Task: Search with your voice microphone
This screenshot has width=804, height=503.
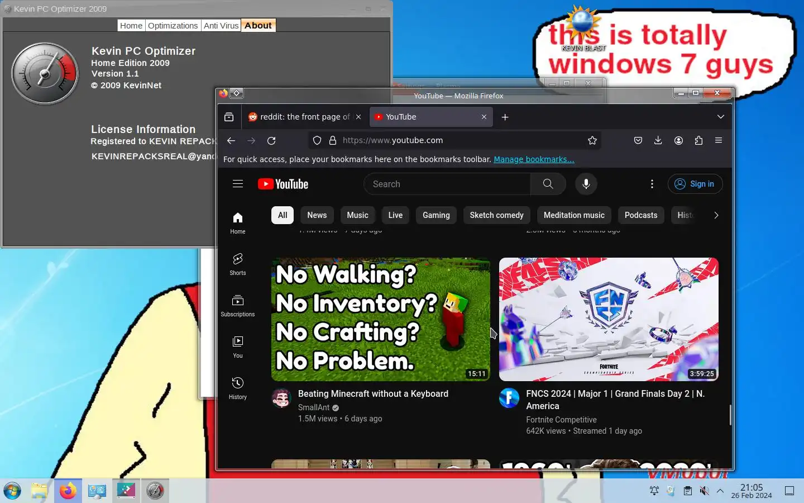Action: [586, 184]
